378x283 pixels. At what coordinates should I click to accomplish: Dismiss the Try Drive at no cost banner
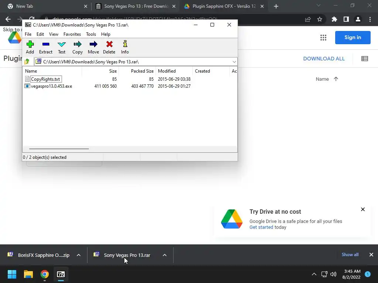point(362,209)
